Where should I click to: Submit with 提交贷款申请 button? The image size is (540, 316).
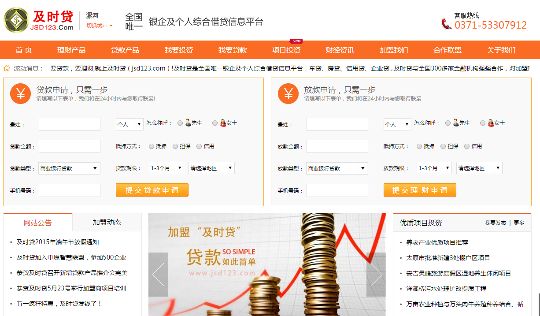coord(152,190)
